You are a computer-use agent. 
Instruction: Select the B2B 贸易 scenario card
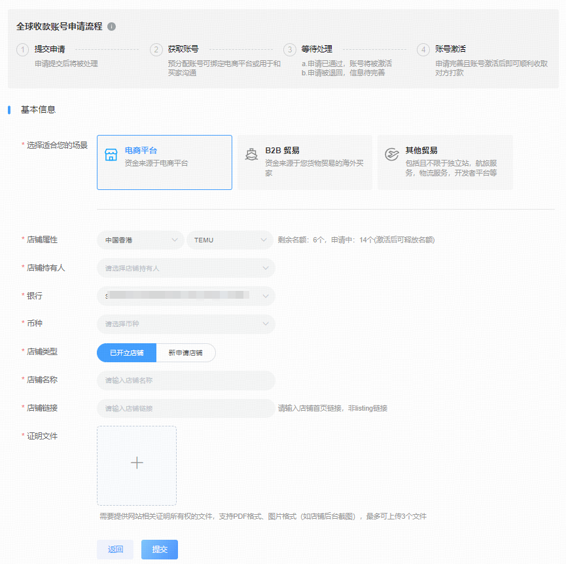(x=305, y=162)
